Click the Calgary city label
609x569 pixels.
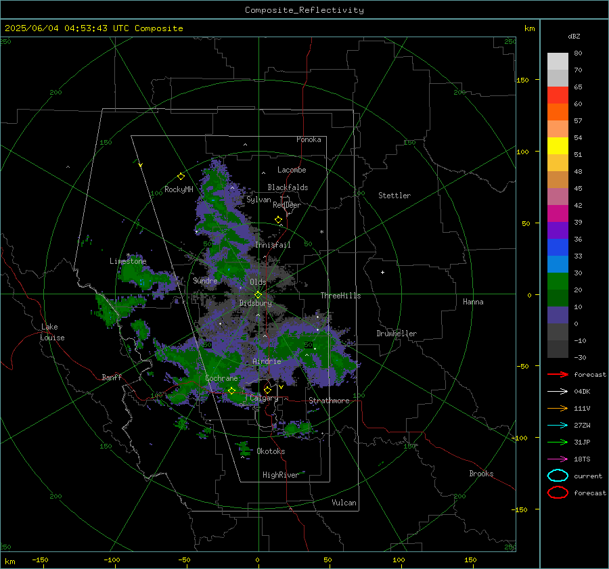[x=264, y=398]
